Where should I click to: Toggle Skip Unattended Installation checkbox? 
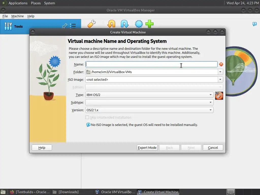click(87, 117)
